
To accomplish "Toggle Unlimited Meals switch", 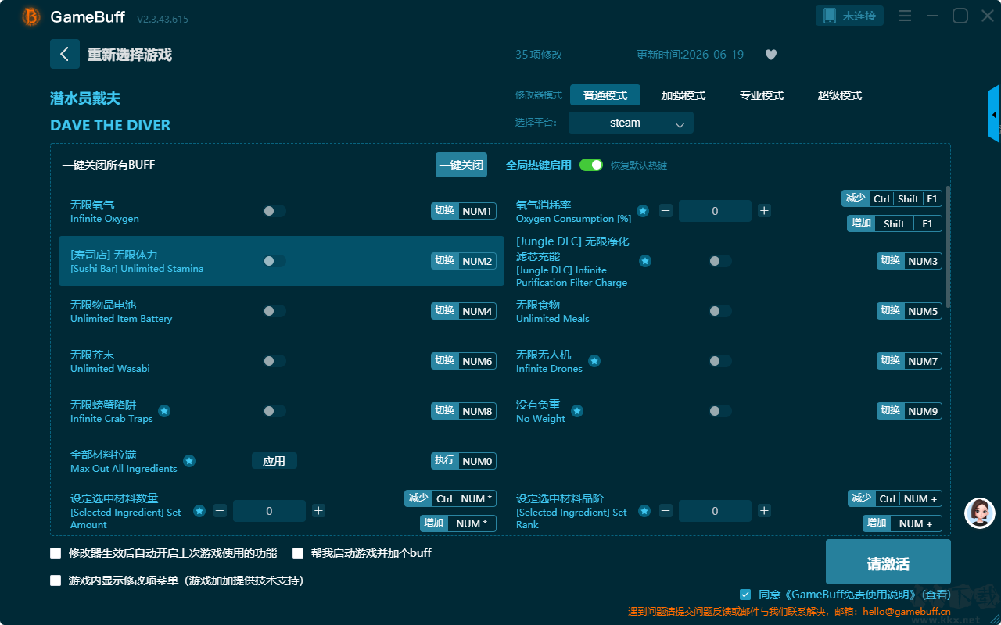I will 720,311.
